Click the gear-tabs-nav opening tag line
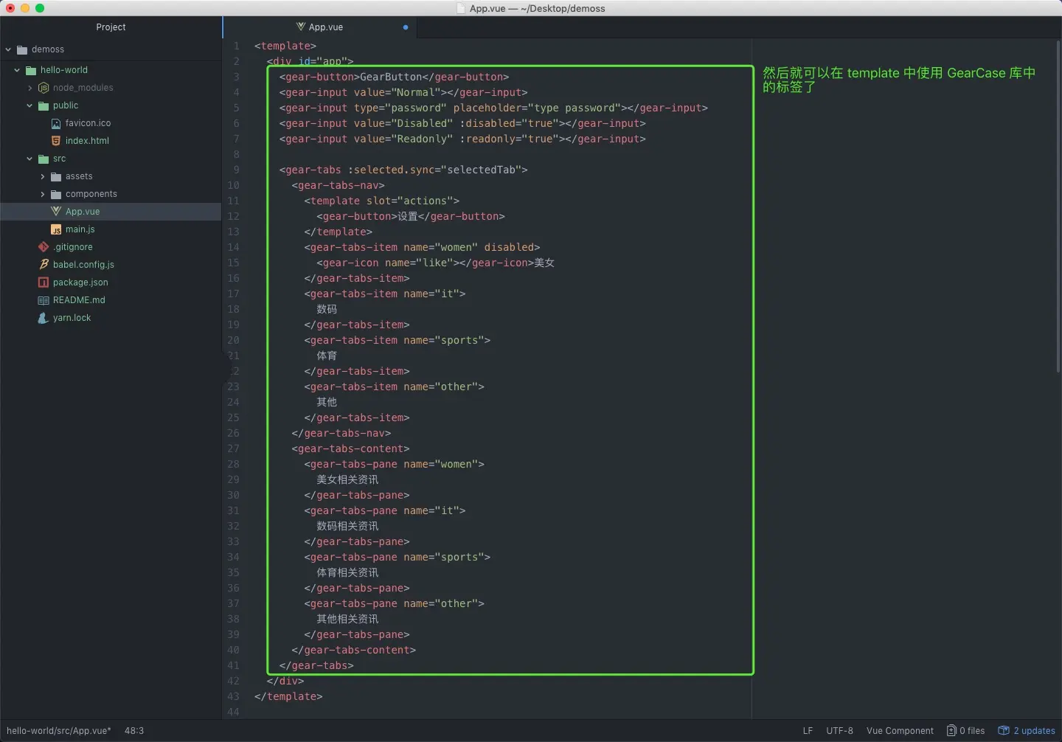Screen dimensions: 1062x742 (x=339, y=185)
